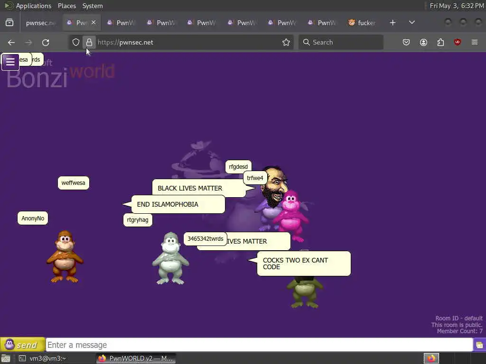The width and height of the screenshot is (486, 364).
Task: Click the Room ID - default text
Action: (459, 318)
